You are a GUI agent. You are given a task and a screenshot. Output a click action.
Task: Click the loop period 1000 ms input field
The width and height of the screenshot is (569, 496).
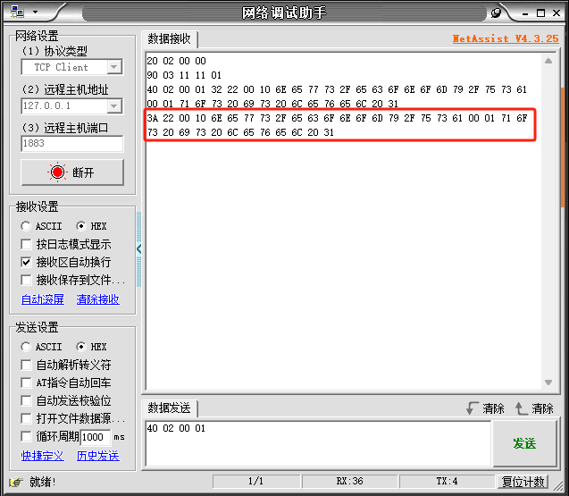[95, 437]
